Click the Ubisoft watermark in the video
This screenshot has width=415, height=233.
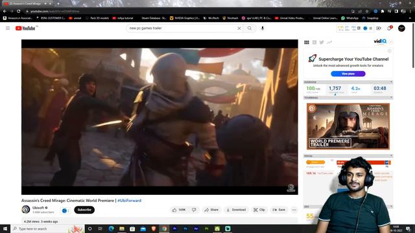click(291, 188)
